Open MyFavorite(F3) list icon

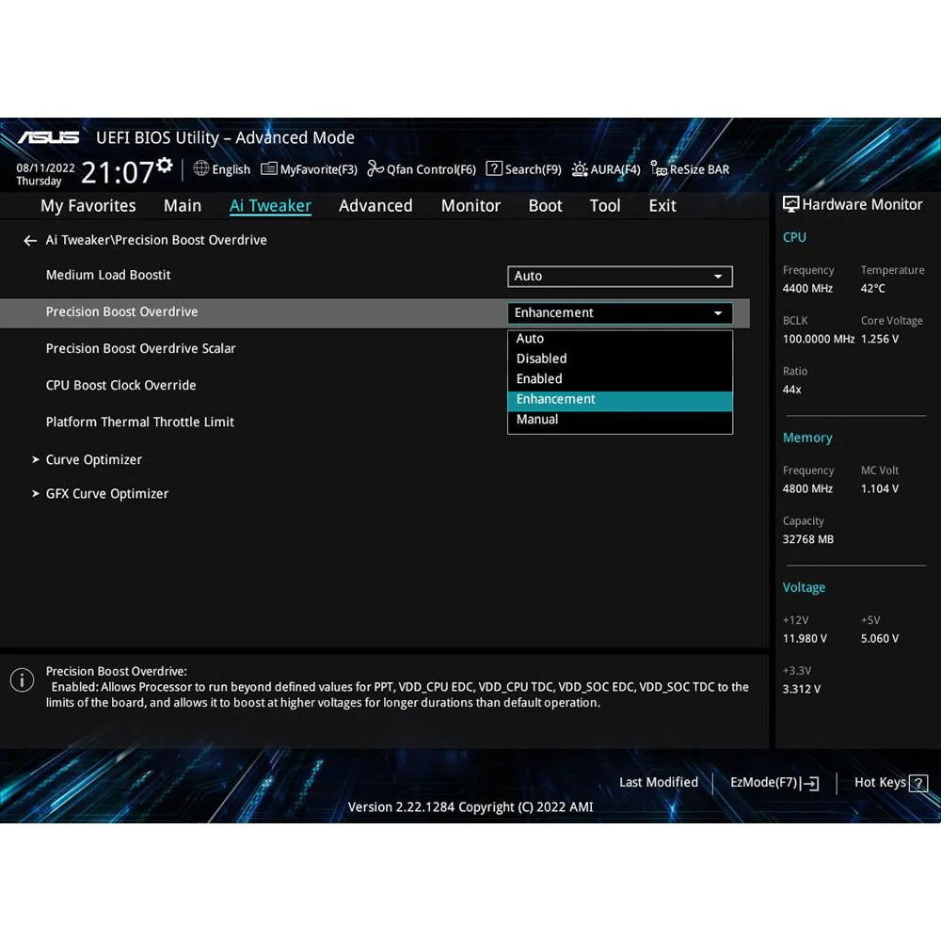pos(269,169)
